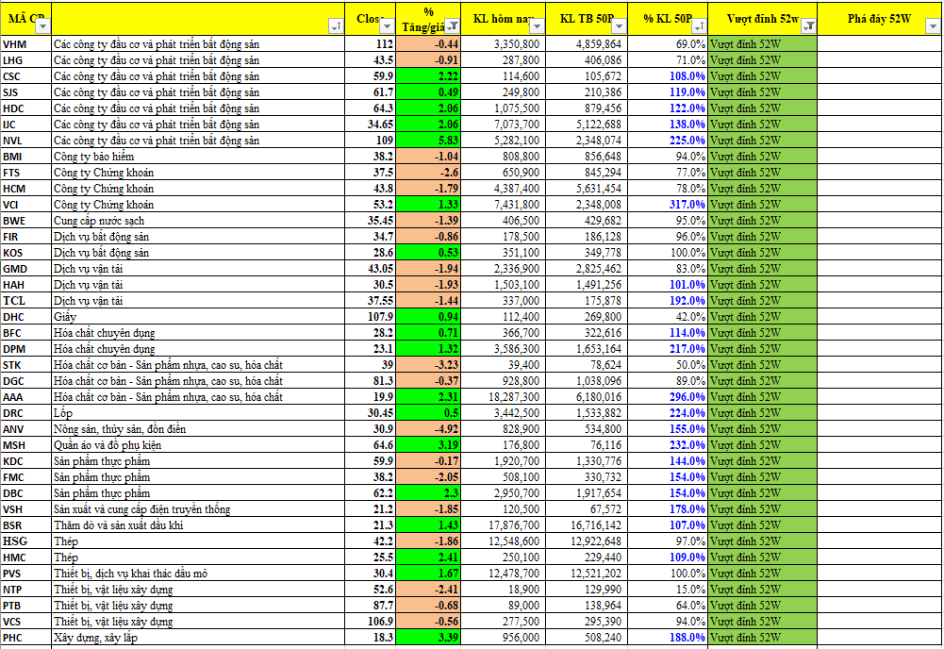The image size is (944, 649).
Task: Open the KL TB 50P filter dropdown
Action: click(x=617, y=26)
